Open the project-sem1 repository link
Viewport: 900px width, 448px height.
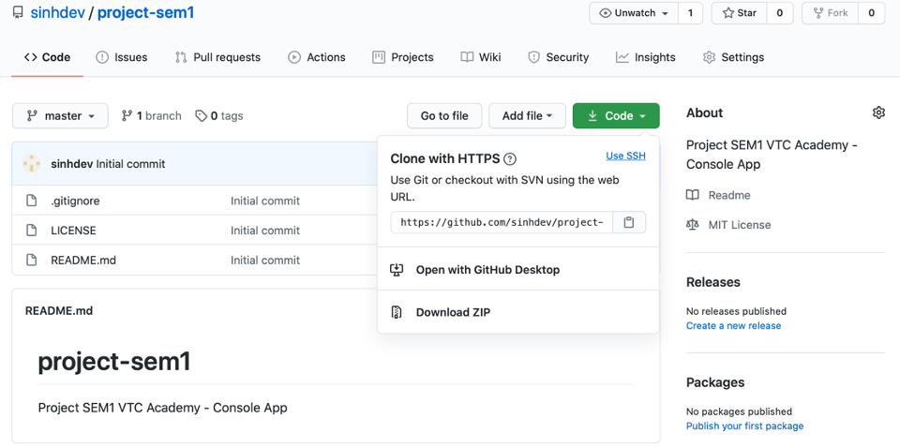(x=146, y=12)
